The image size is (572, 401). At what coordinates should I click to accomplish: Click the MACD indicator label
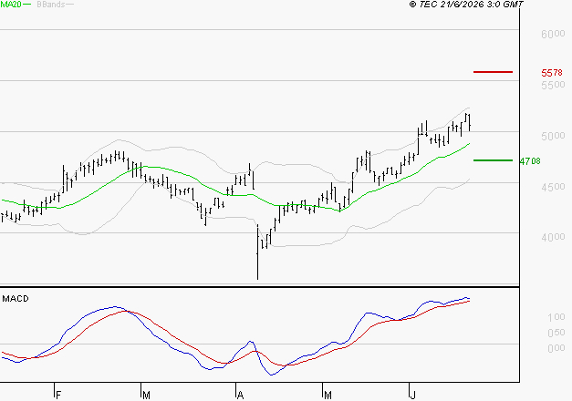pos(16,299)
